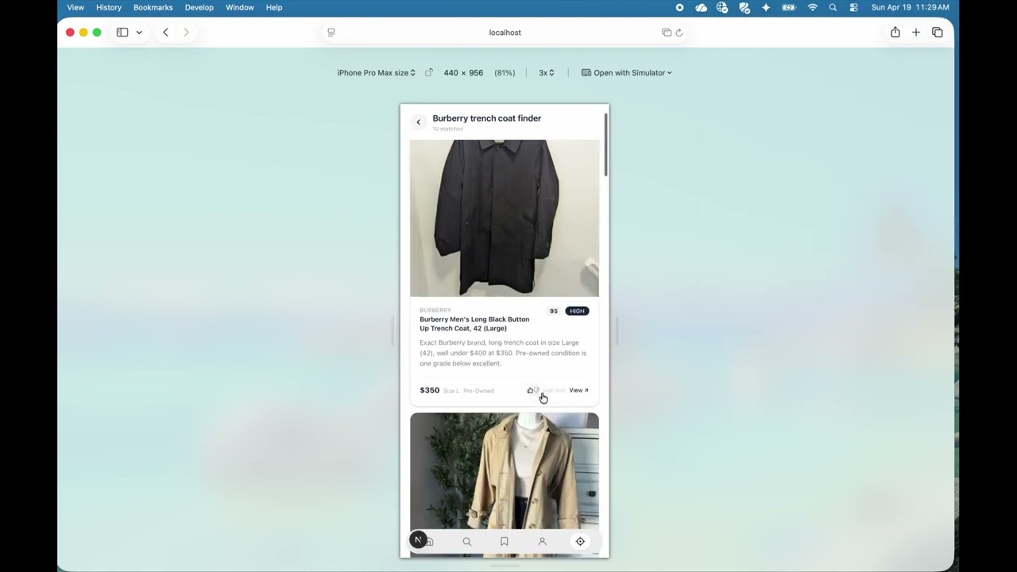Open the History menu
Viewport: 1017px width, 572px height.
tap(109, 7)
